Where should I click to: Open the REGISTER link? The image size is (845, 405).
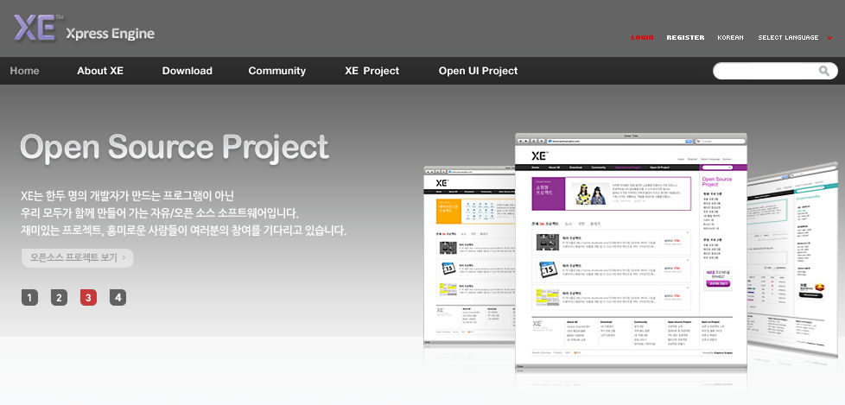pos(685,38)
